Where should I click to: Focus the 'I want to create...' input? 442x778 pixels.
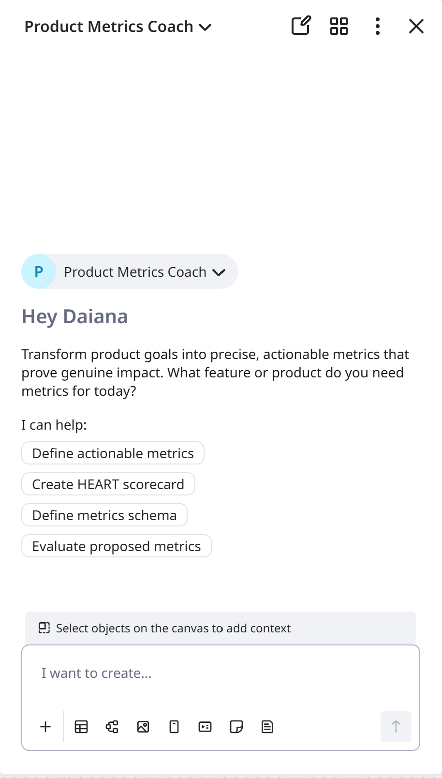click(221, 673)
